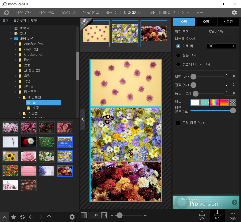Select sunflower thumbnail in file browser

(10, 156)
